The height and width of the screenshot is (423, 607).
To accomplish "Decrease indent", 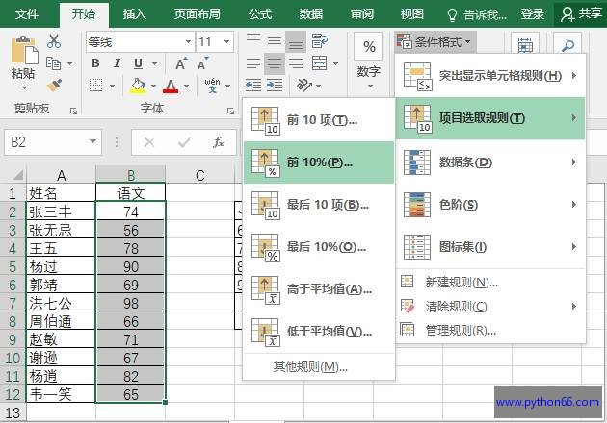I will [253, 85].
